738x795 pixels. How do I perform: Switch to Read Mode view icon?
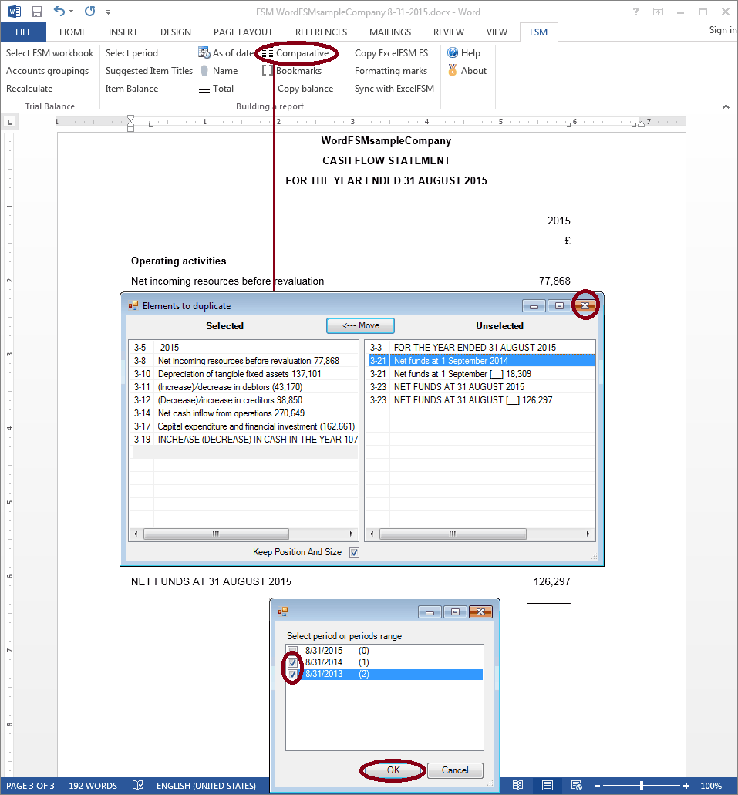(517, 786)
